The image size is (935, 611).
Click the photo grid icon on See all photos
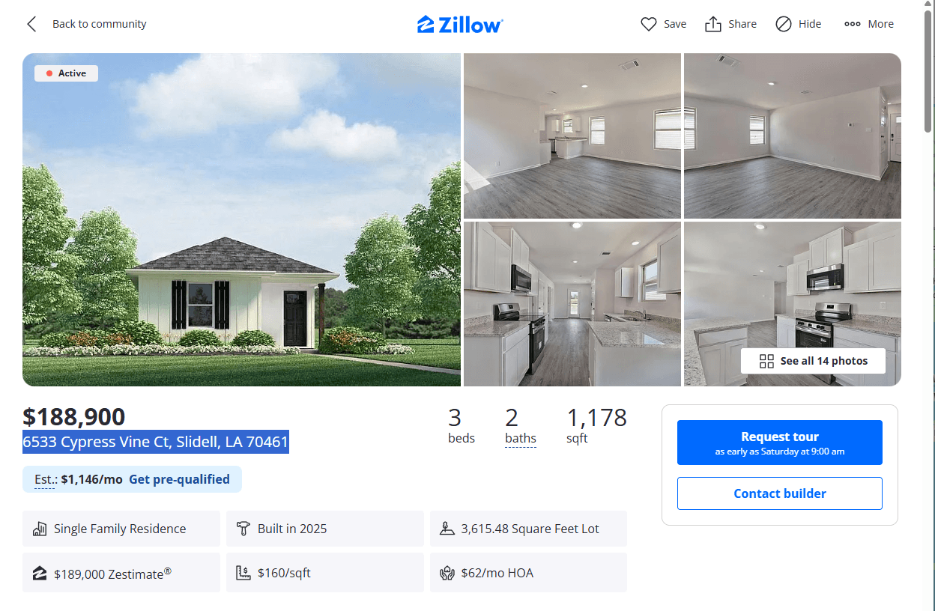click(766, 361)
